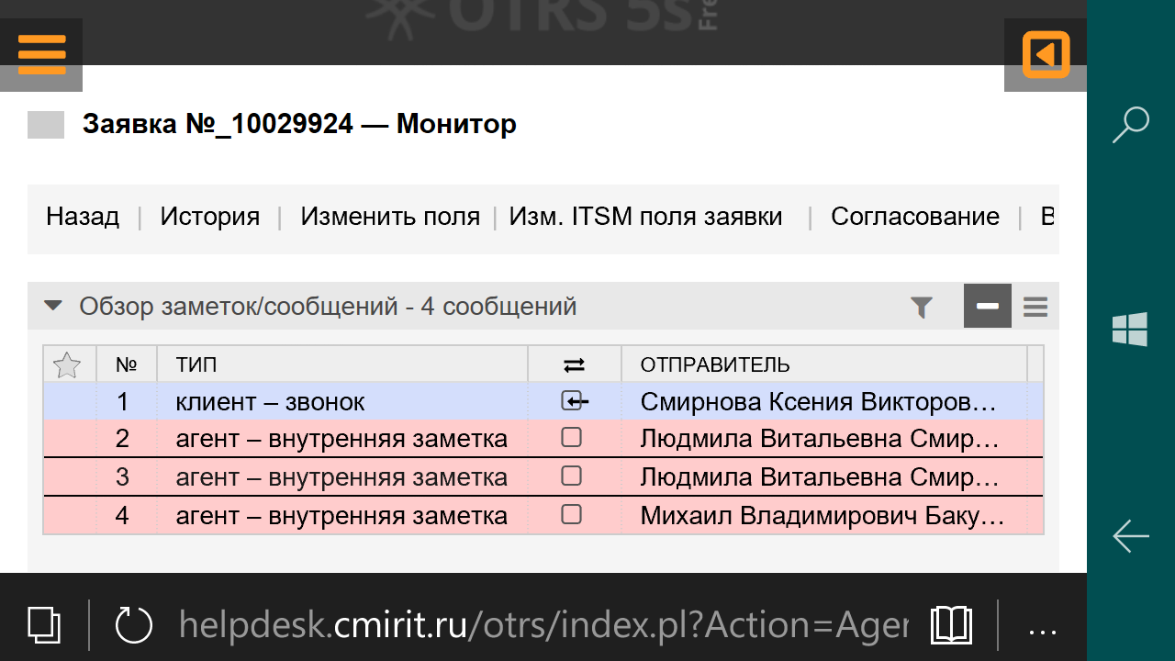Viewport: 1175px width, 661px height.
Task: Click агент – внутренняя заметка in row 4
Action: pos(341,516)
